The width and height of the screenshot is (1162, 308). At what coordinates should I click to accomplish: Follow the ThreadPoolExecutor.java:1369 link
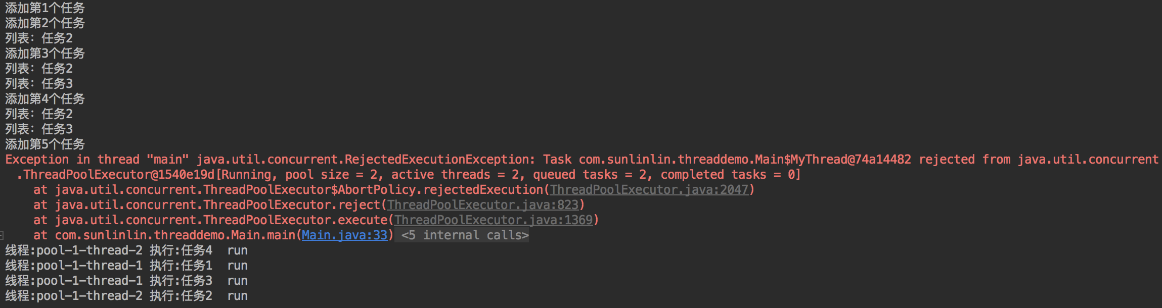point(493,220)
